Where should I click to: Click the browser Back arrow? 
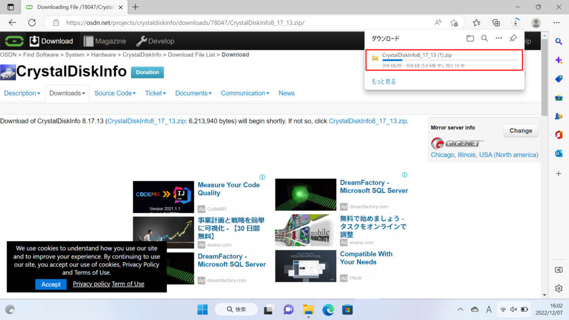[x=12, y=22]
